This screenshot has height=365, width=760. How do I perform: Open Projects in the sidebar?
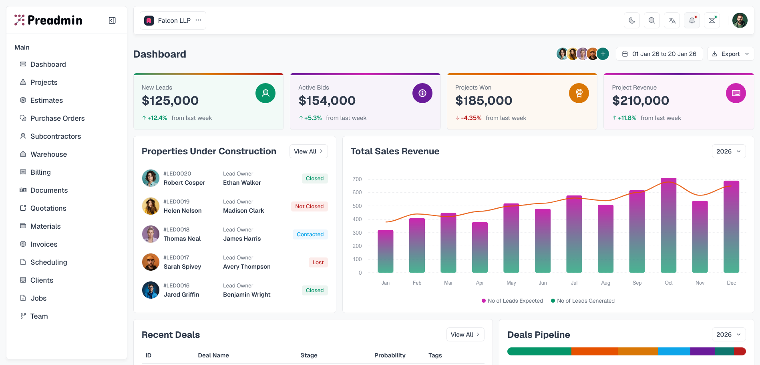pos(44,82)
